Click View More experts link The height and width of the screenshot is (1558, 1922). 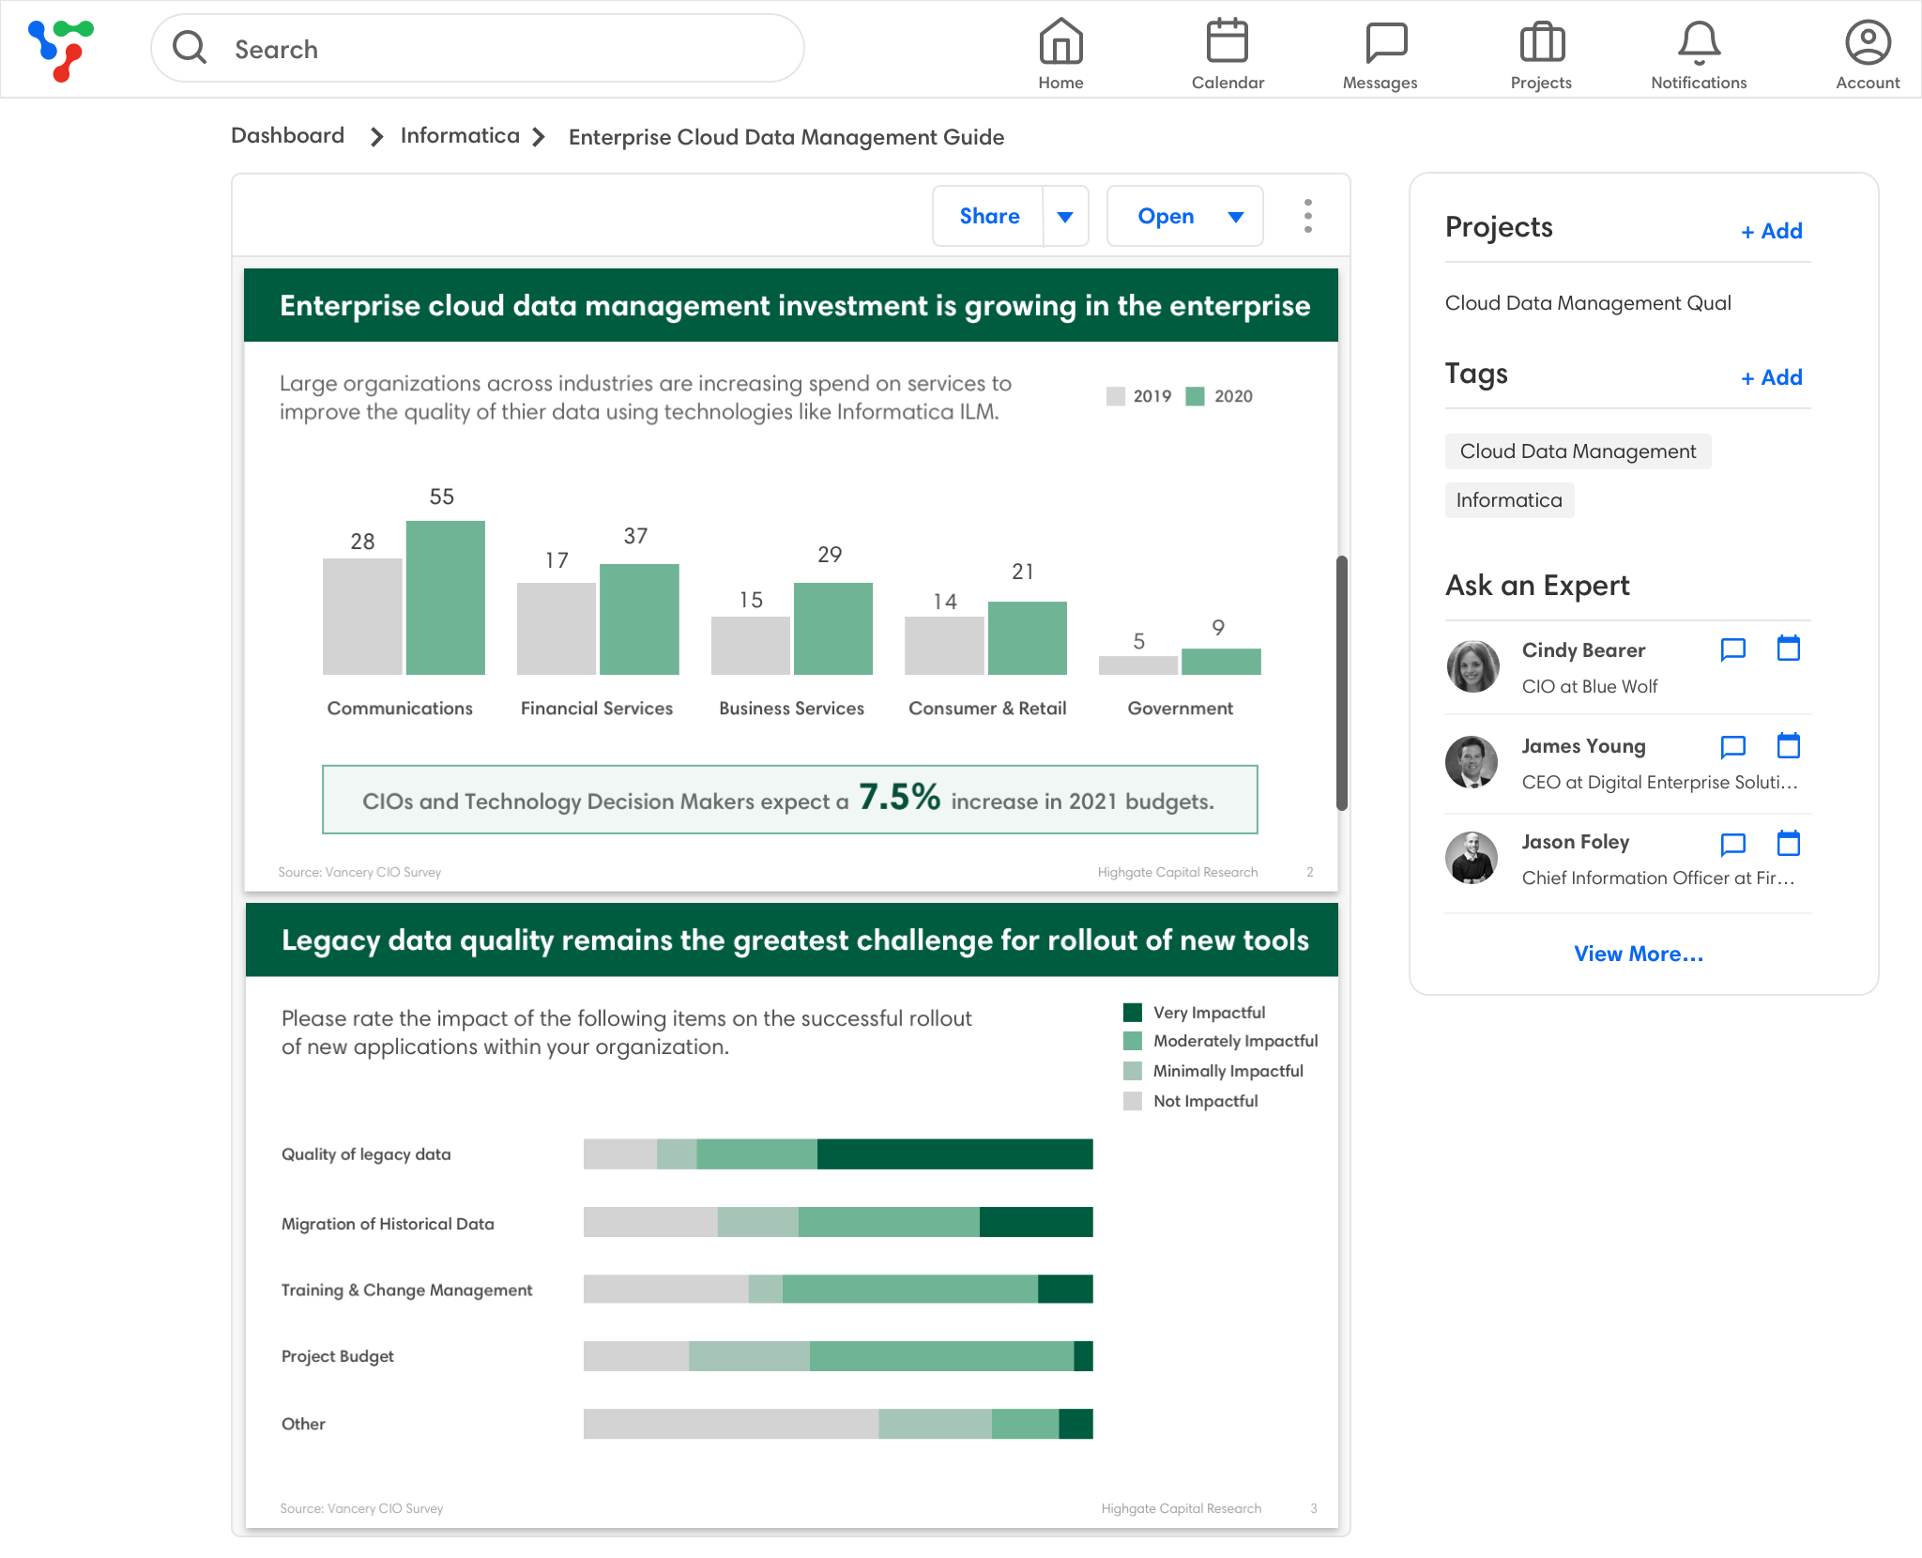point(1638,954)
